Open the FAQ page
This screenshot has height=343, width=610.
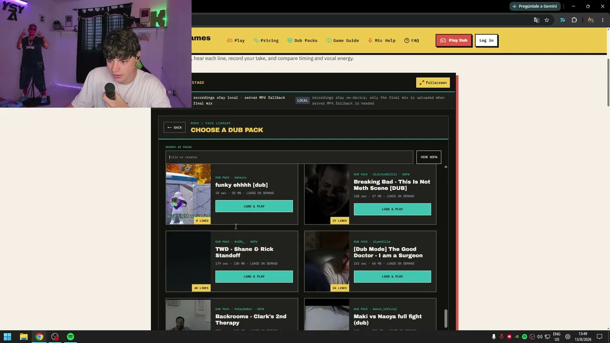coord(411,40)
